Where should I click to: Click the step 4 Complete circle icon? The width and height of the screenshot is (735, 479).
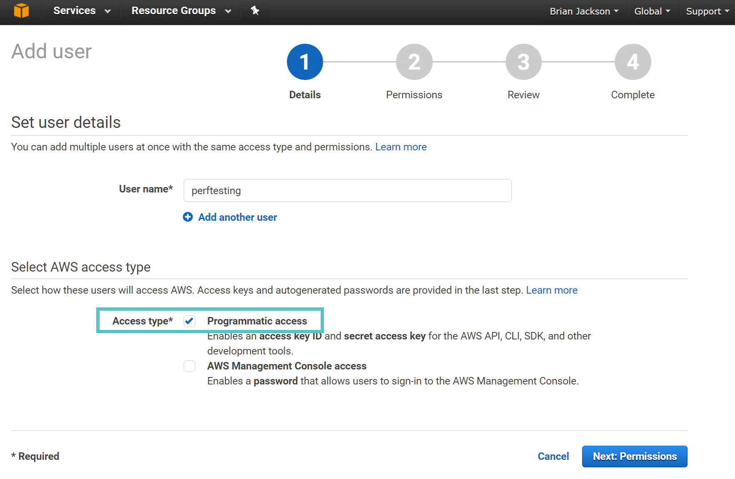pyautogui.click(x=633, y=62)
